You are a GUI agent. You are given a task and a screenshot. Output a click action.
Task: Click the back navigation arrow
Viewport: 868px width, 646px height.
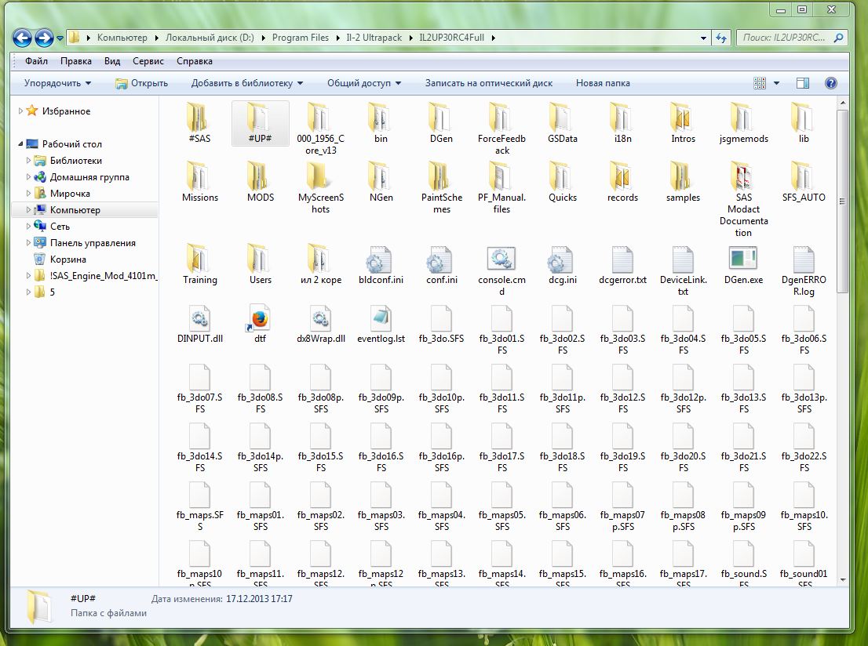(x=22, y=38)
